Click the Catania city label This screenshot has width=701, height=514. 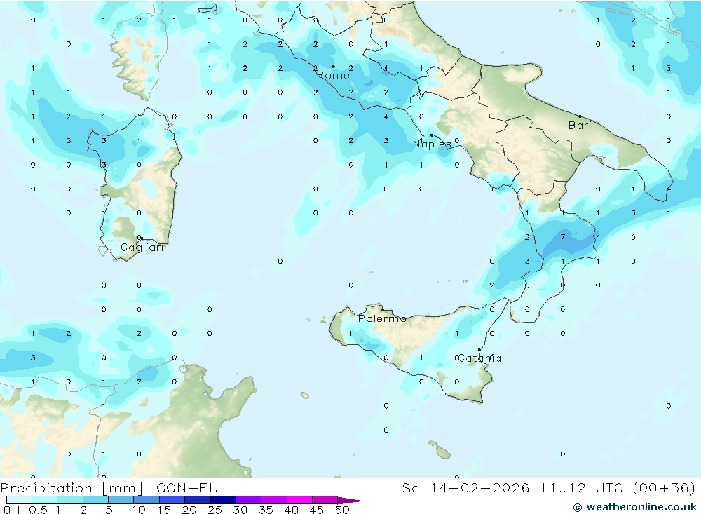pos(479,358)
